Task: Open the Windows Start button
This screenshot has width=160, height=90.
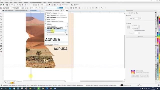Action: [2, 88]
